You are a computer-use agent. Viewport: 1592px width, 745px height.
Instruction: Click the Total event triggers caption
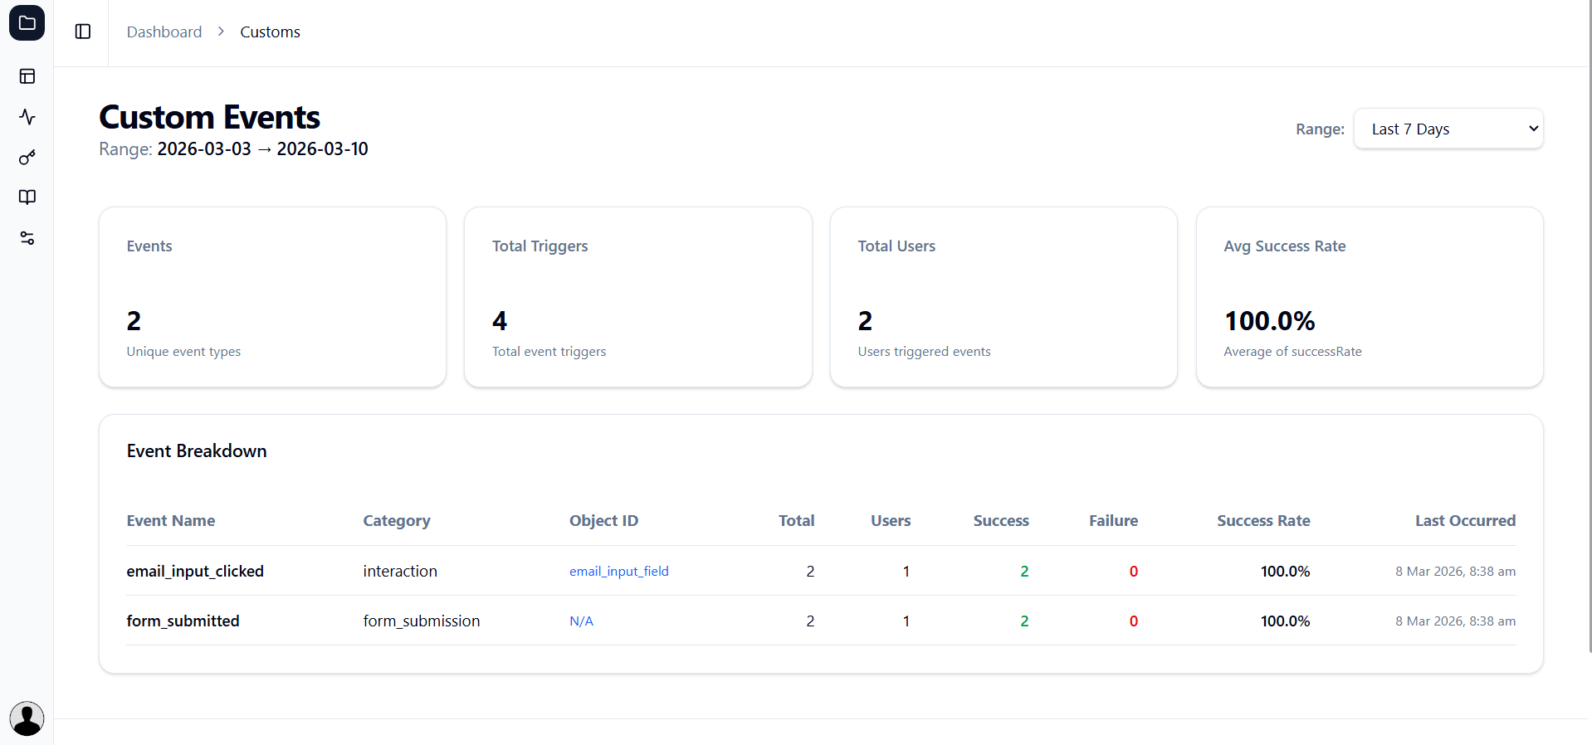click(x=549, y=351)
